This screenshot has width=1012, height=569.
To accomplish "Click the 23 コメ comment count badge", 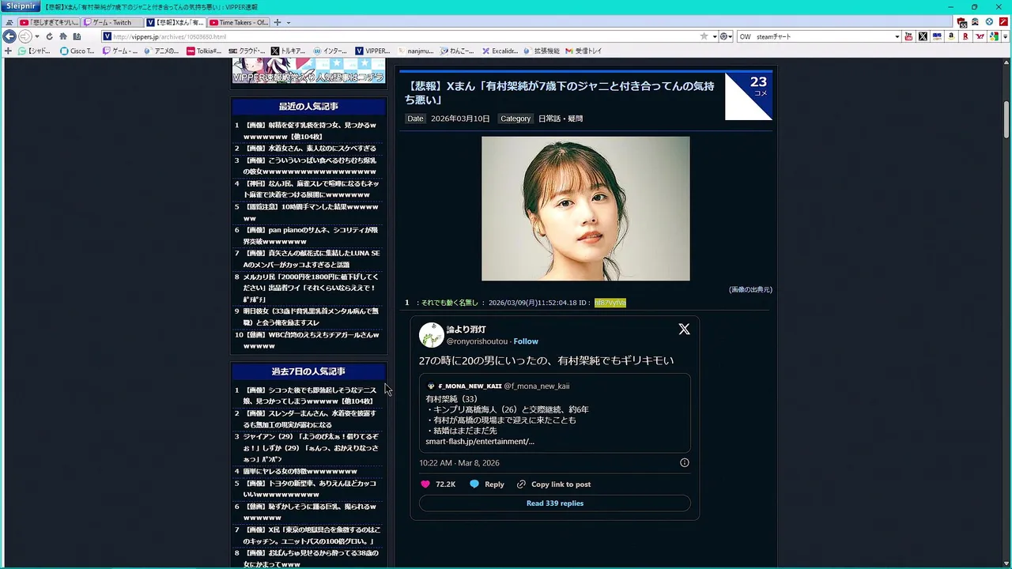I will point(749,96).
